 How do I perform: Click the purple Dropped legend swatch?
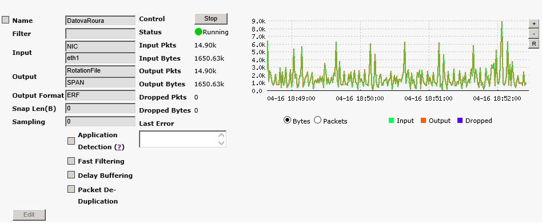coord(460,121)
